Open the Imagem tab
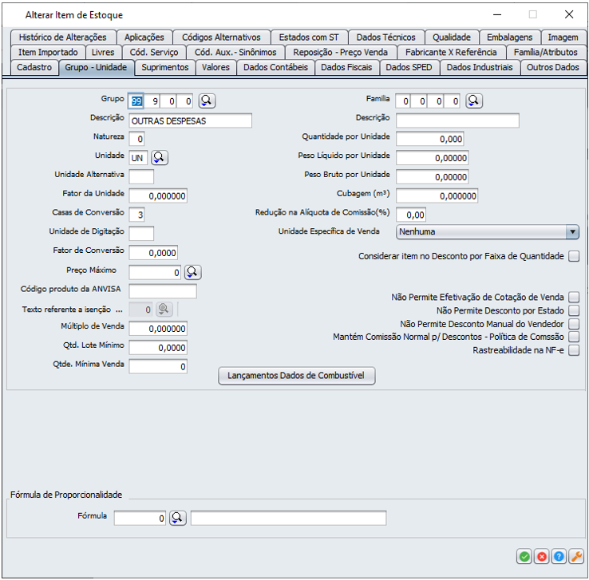This screenshot has width=589, height=580. (563, 37)
